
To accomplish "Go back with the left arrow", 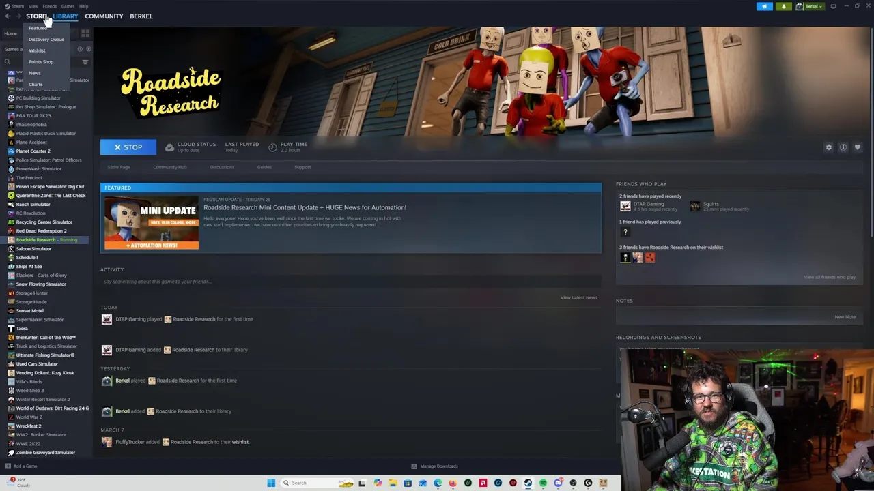I will pos(8,16).
